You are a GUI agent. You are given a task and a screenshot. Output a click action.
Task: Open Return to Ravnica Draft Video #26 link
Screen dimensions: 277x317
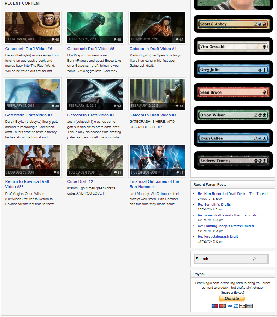[x=27, y=184]
